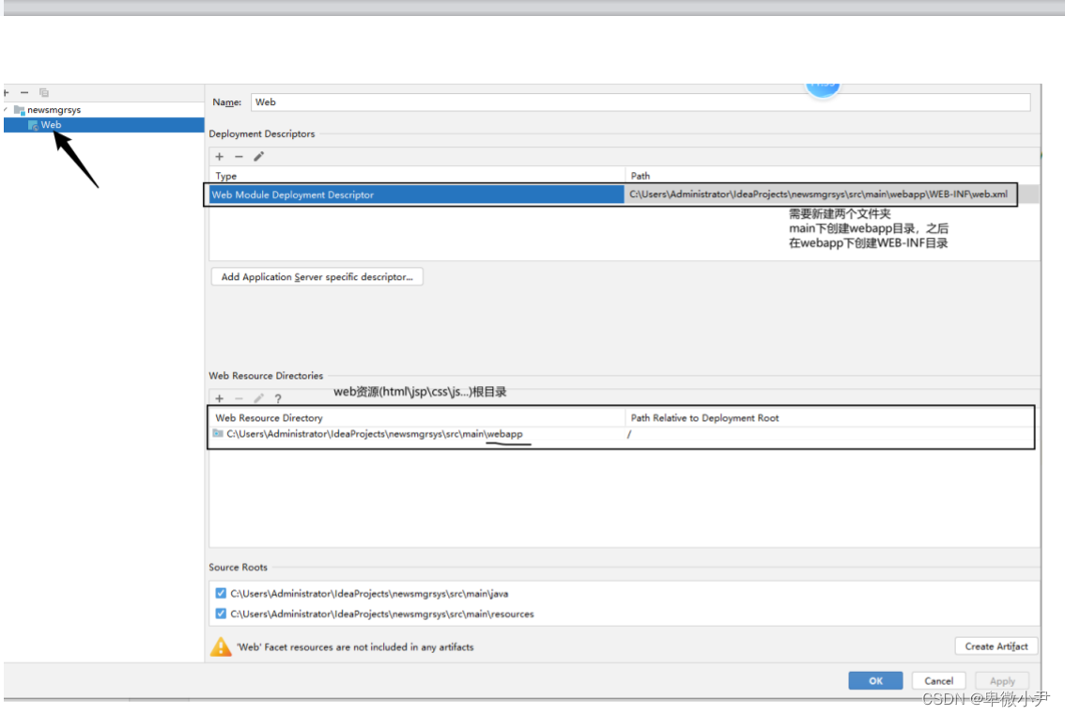
Task: Click the copy facet icon in sidebar toolbar
Action: coord(44,92)
